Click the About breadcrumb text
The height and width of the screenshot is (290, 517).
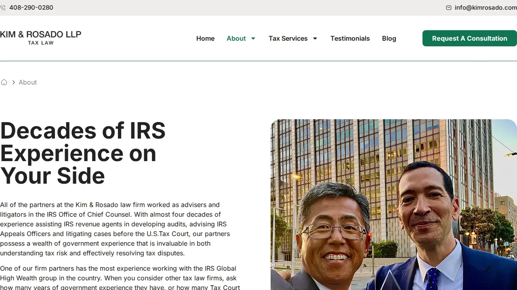(27, 82)
